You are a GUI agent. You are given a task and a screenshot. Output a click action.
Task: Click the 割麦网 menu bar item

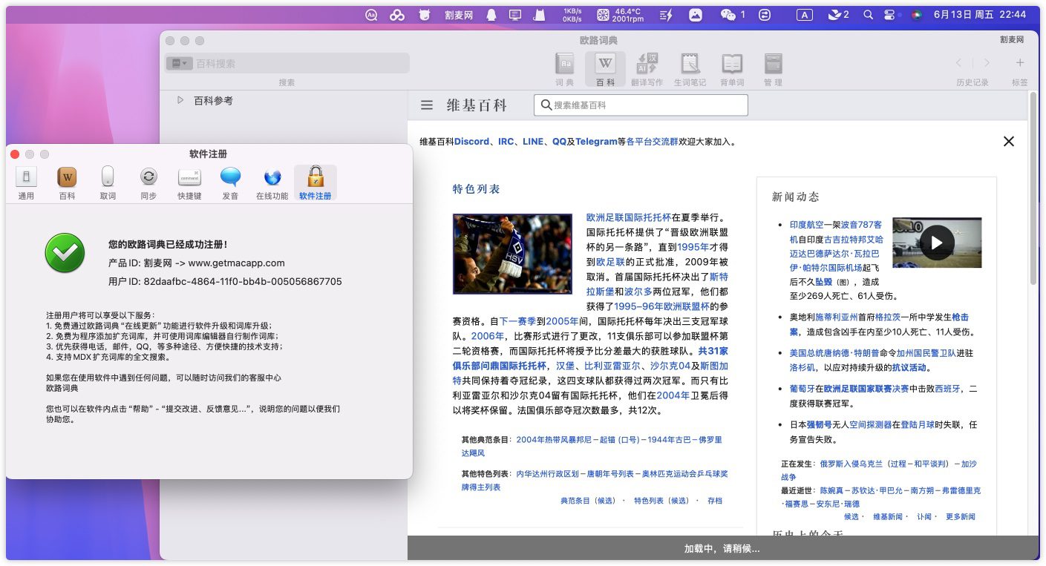click(459, 15)
